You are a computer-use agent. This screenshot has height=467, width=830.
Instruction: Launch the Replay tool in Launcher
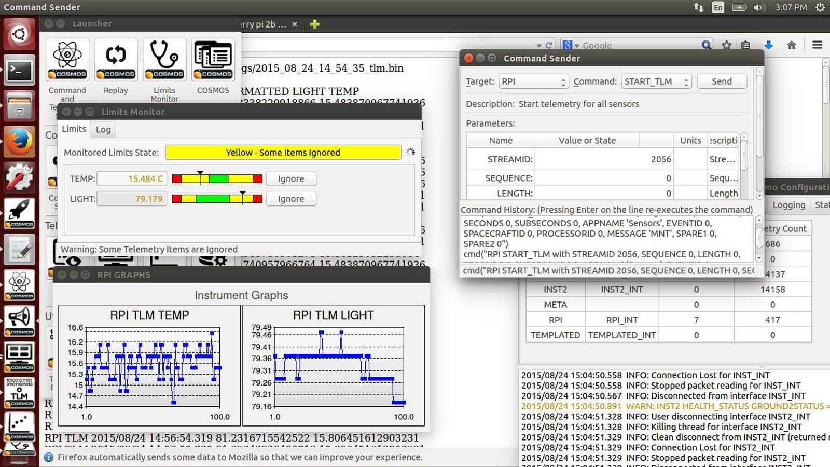point(116,60)
